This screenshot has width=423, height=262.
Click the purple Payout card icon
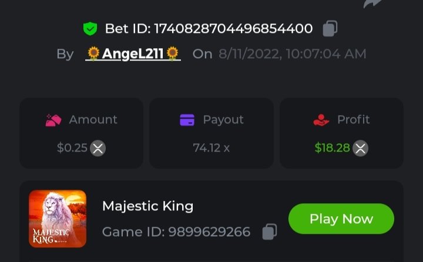tap(187, 120)
